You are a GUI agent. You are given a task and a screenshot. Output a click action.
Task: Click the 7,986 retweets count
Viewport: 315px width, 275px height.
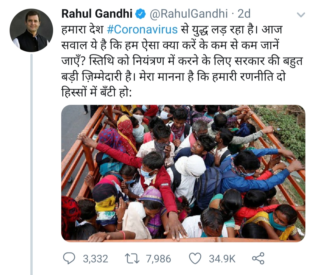[x=159, y=259]
